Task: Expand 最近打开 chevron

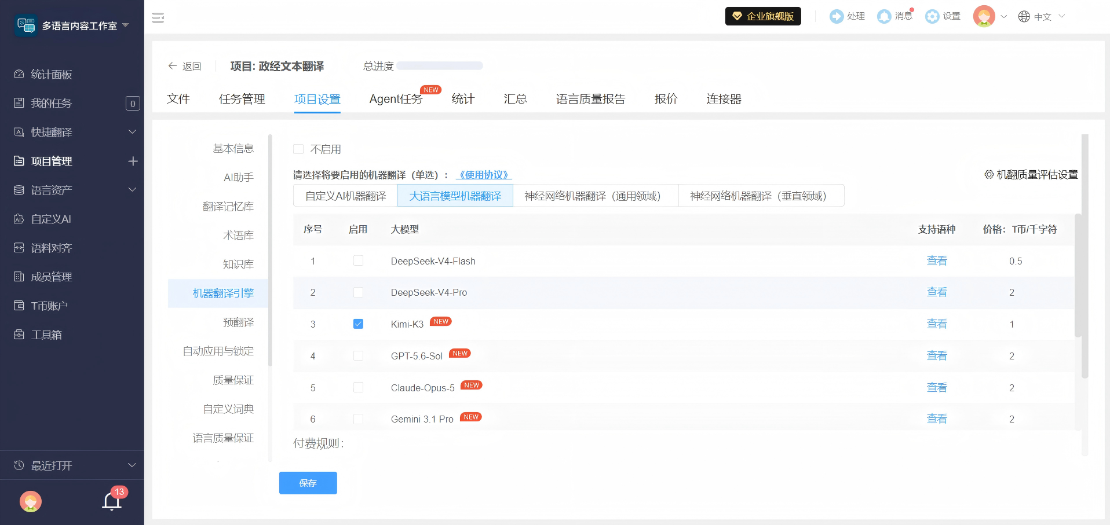Action: pyautogui.click(x=132, y=465)
